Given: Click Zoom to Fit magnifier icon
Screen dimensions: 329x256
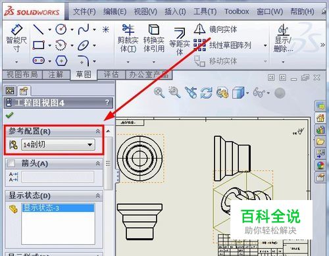Looking at the screenshot, I should point(159,92).
